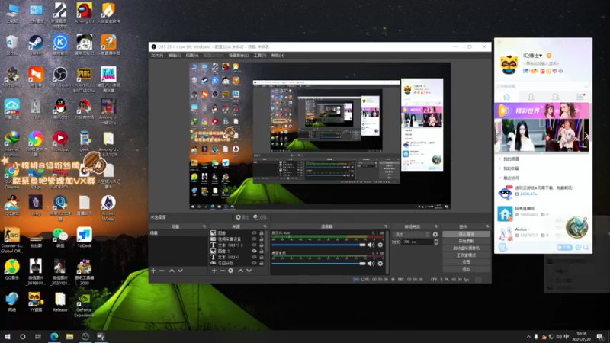Open 工具(T) menu in OBS
Screen dimensions: 610x343
[x=260, y=56]
